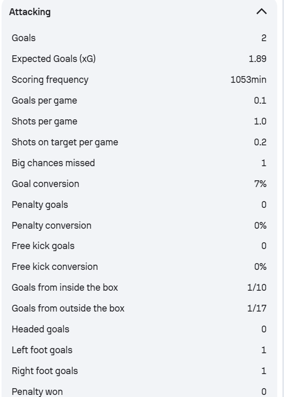Viewport: 284px width, 397px height.
Task: Select the 1053min value
Action: (x=249, y=80)
